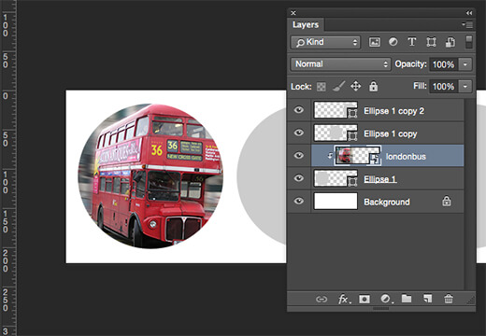Filter for smart objects icon
The image size is (486, 336).
(x=450, y=42)
